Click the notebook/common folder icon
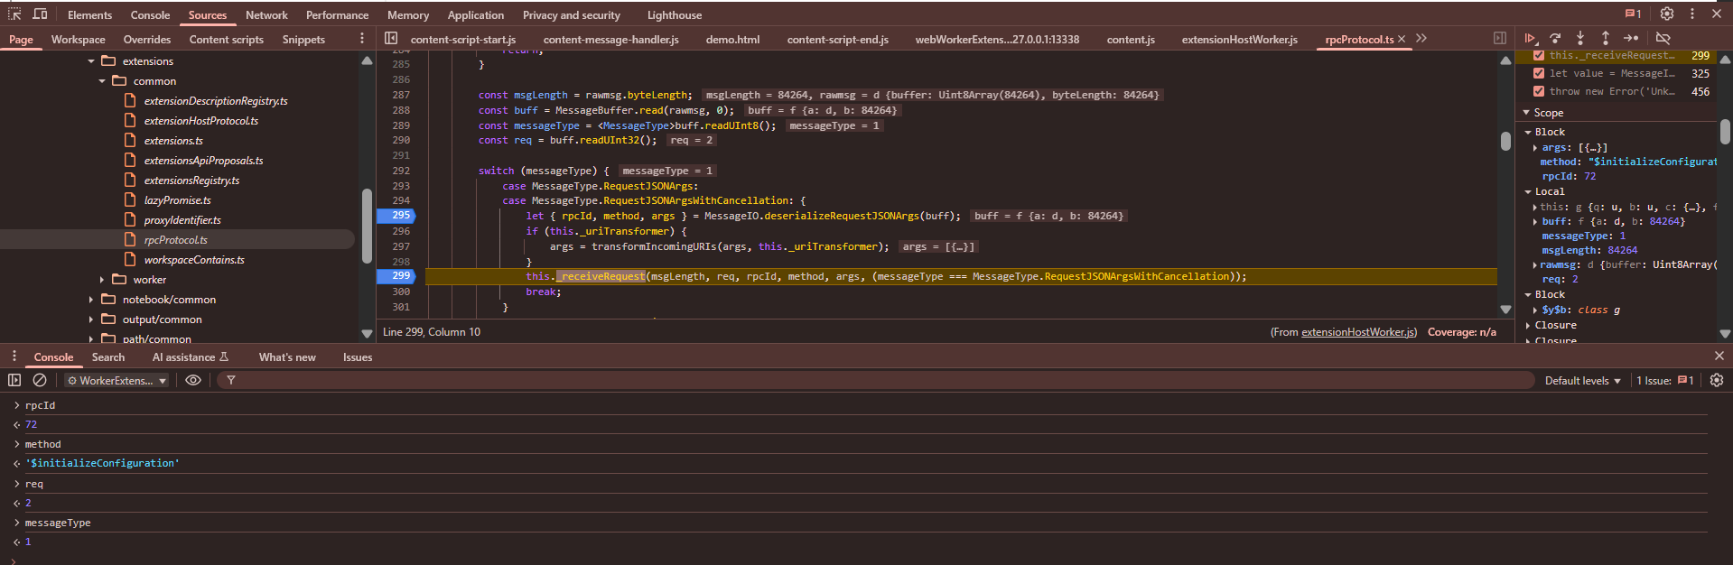1733x565 pixels. [x=109, y=300]
